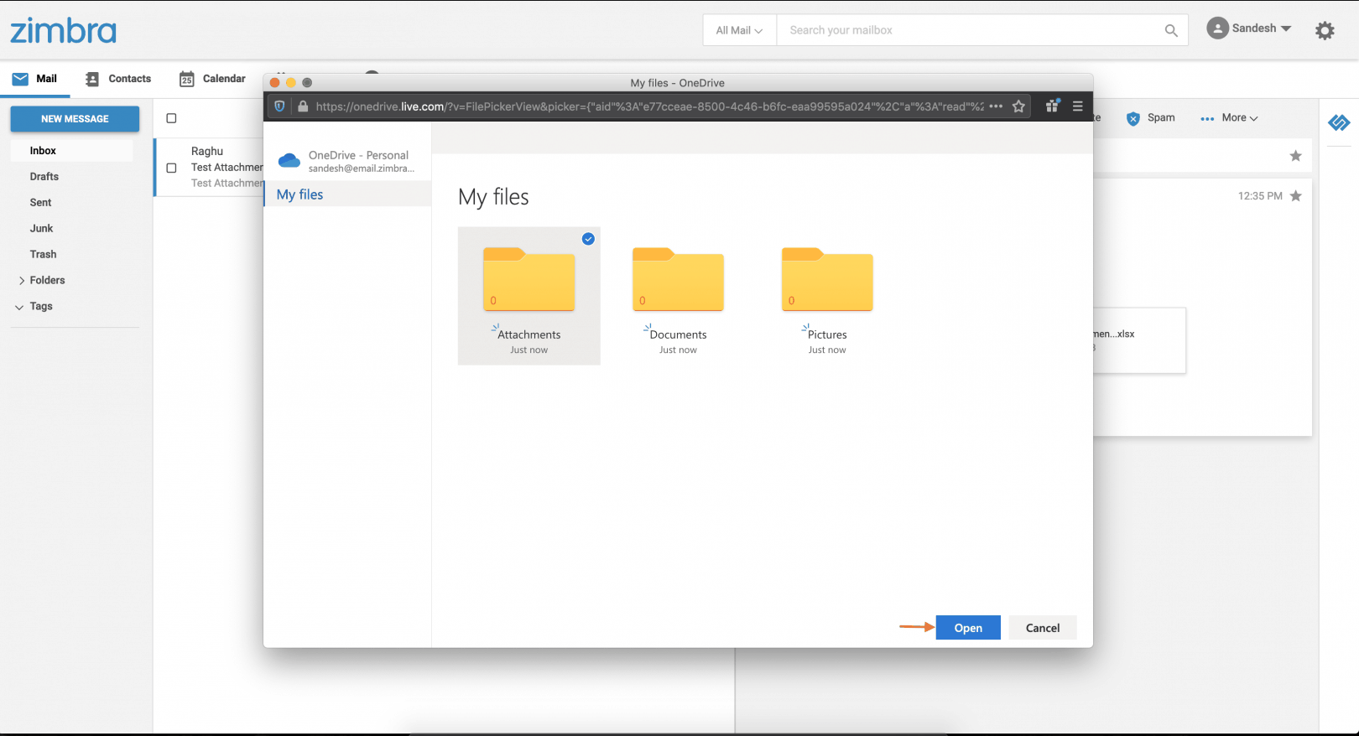Image resolution: width=1359 pixels, height=736 pixels.
Task: Click the extensions gift icon
Action: (x=1052, y=106)
